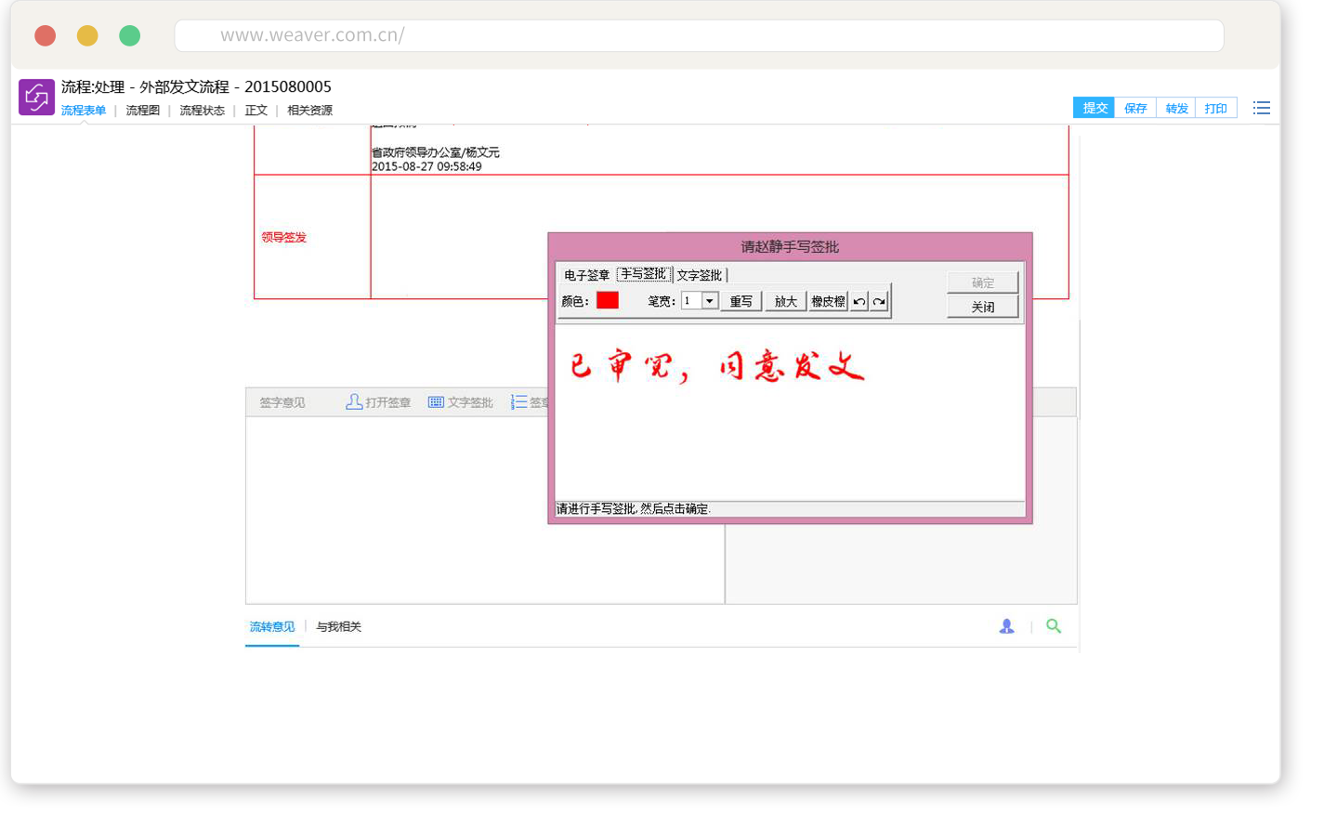Click the 打开签章 stamp icon
The image size is (1324, 813).
[354, 402]
